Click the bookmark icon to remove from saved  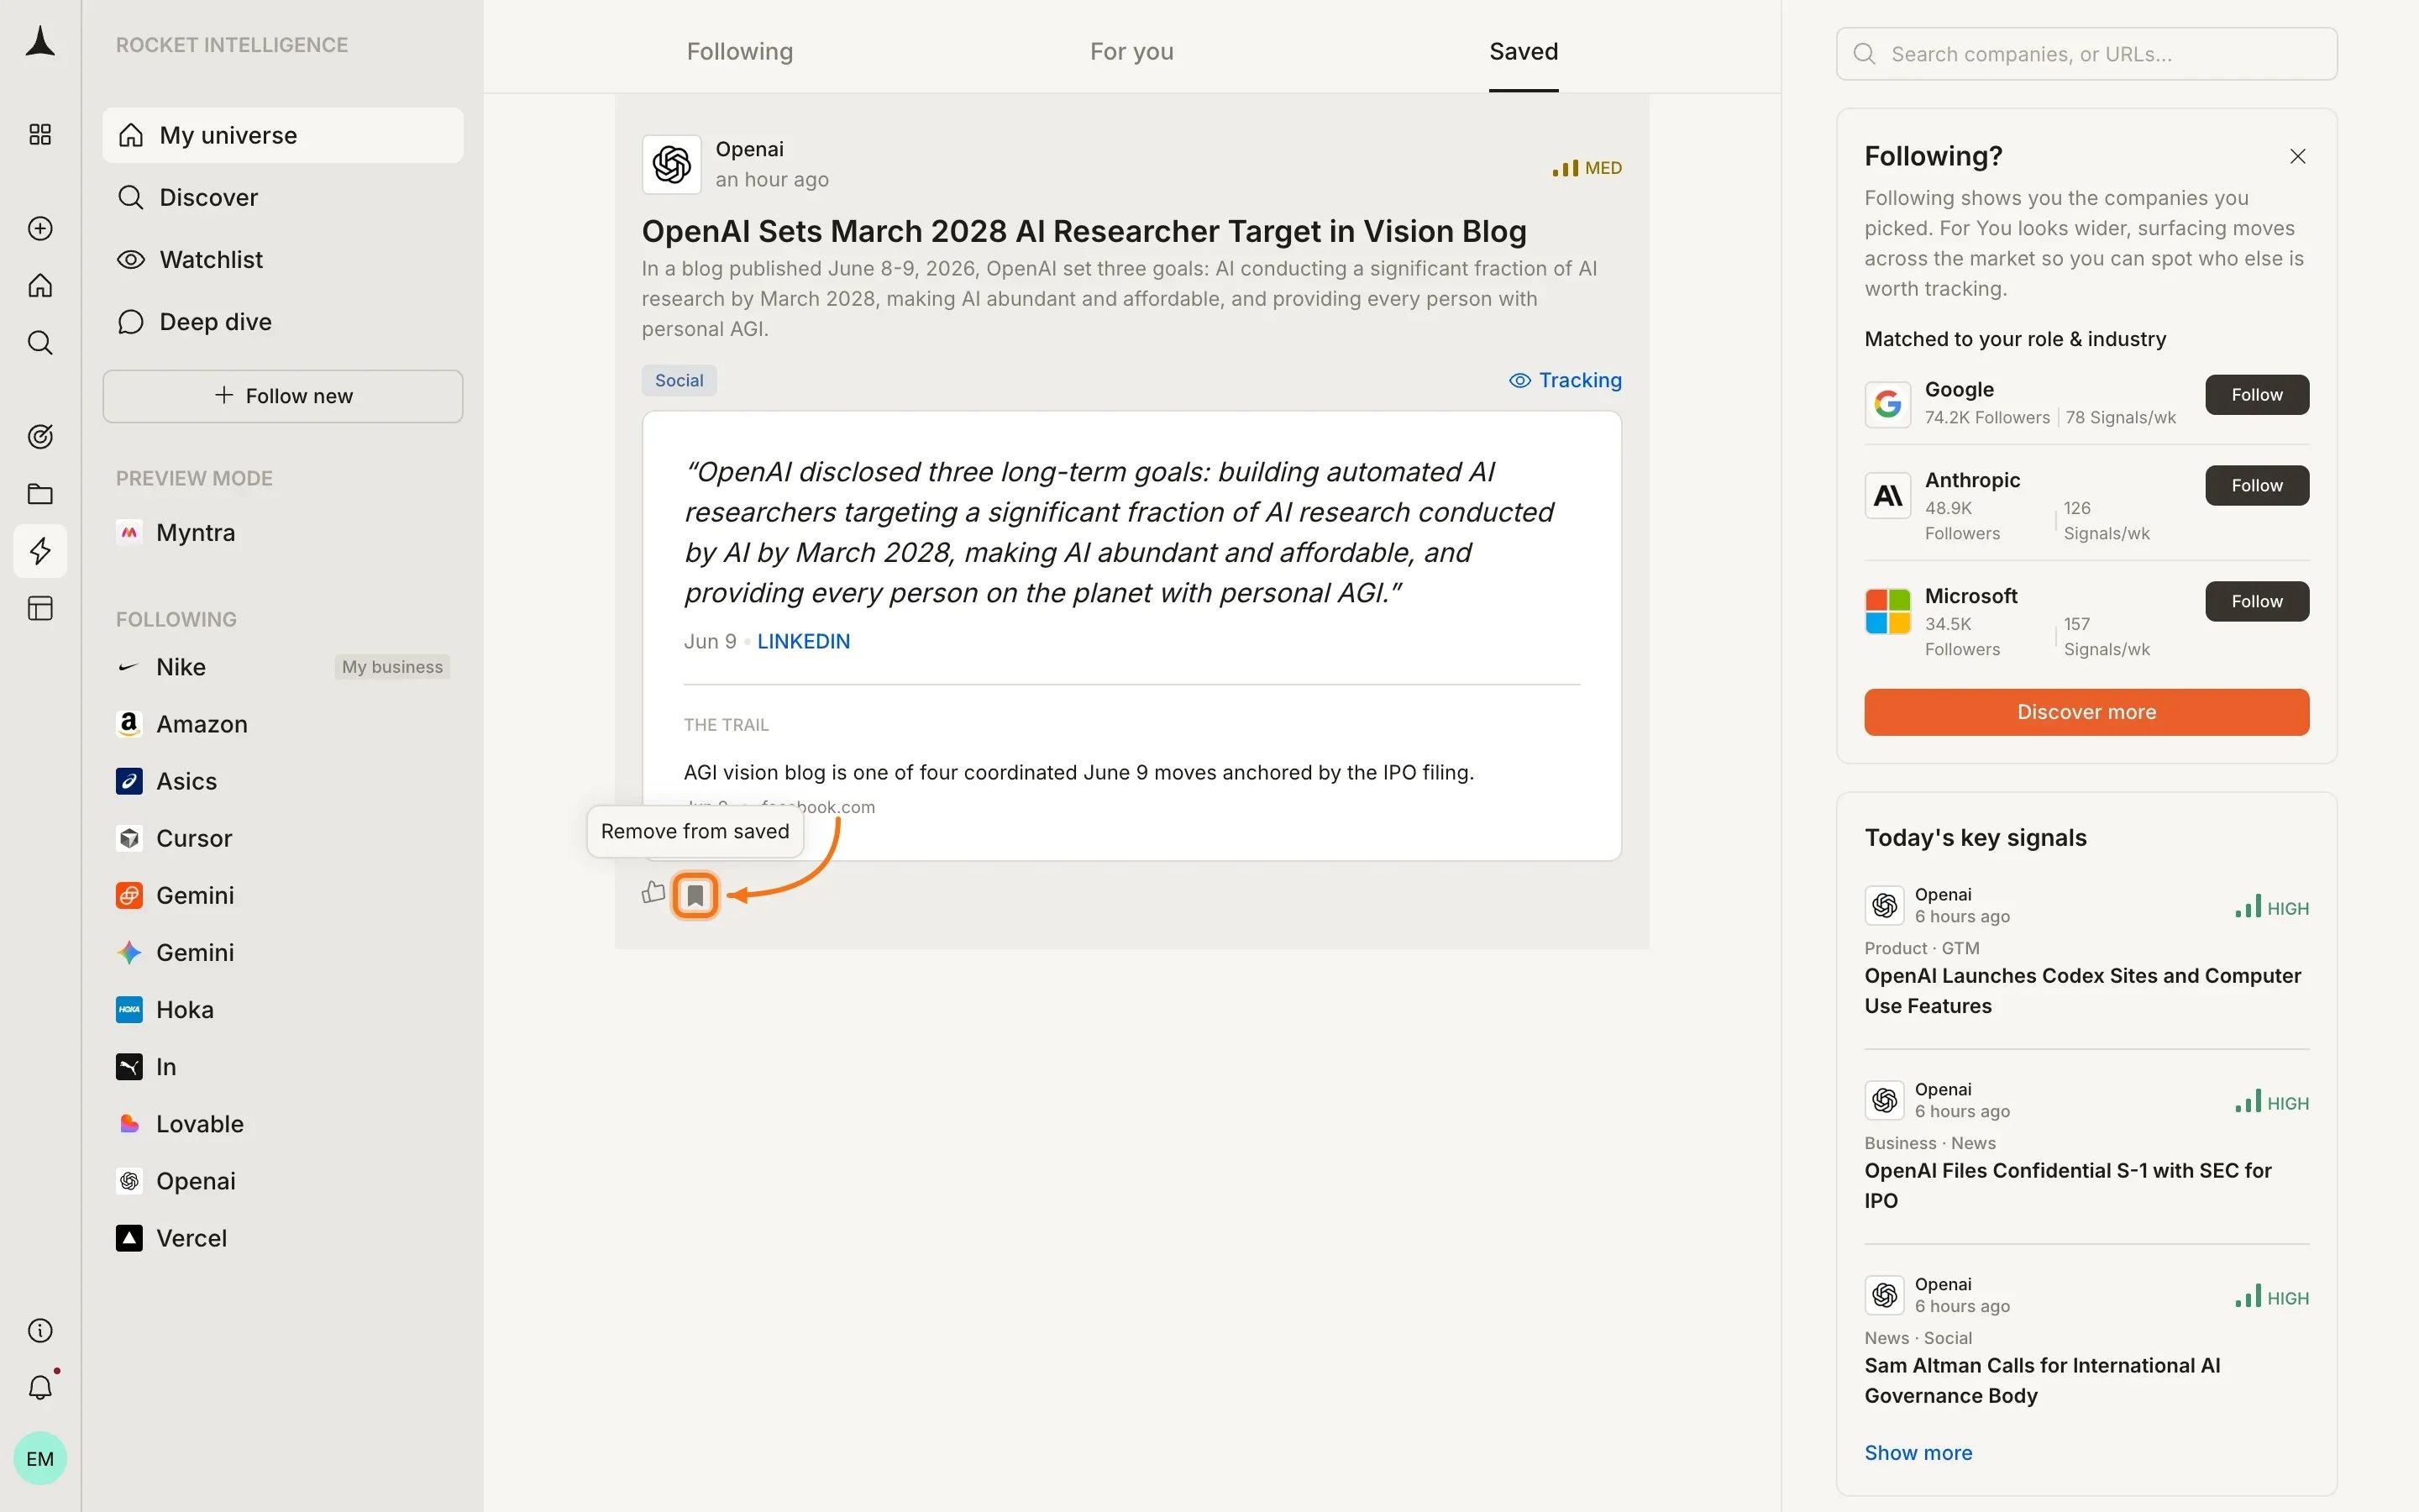(695, 895)
